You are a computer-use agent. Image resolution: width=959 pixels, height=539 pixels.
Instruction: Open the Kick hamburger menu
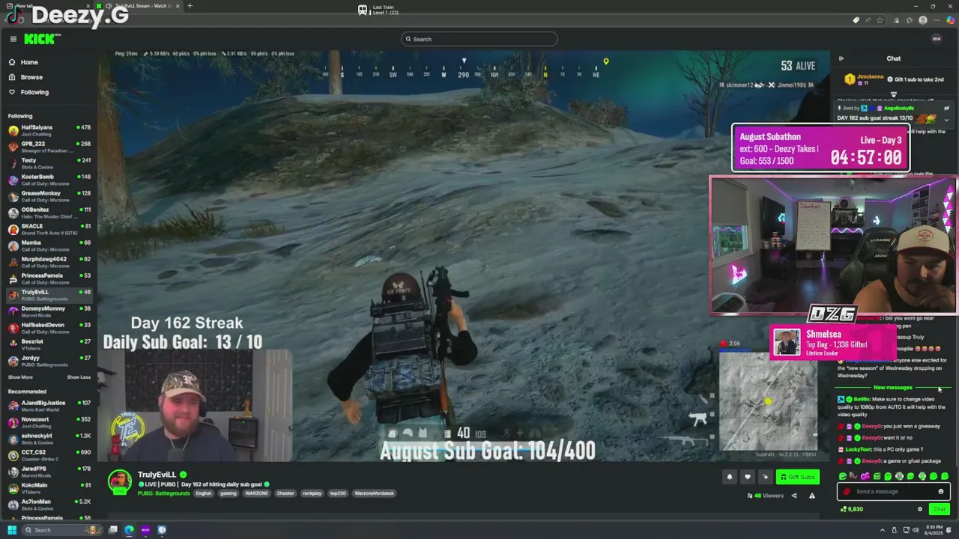pyautogui.click(x=13, y=39)
